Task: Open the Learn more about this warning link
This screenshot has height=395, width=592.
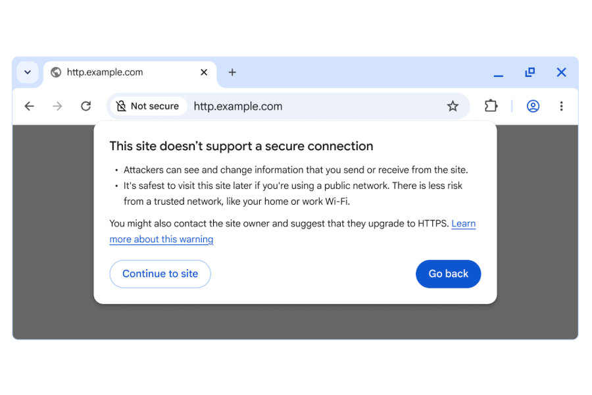Action: tap(161, 239)
